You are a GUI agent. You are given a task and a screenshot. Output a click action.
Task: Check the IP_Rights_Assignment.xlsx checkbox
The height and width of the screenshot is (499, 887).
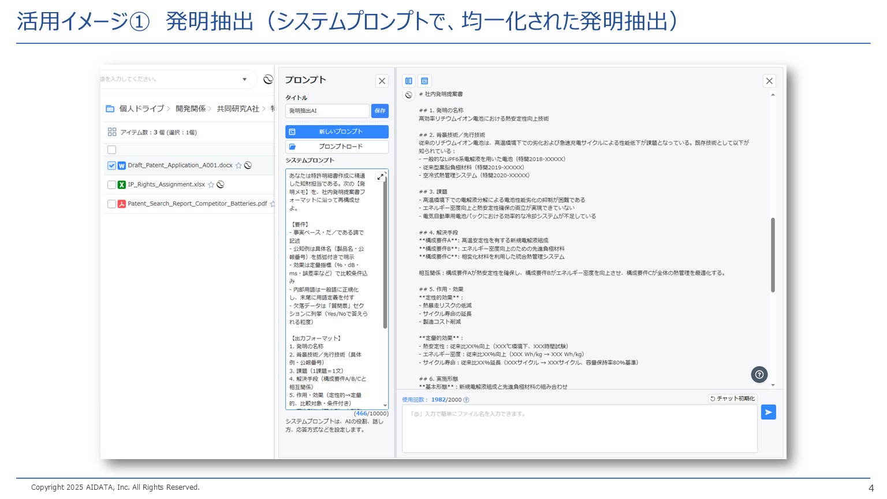click(112, 185)
